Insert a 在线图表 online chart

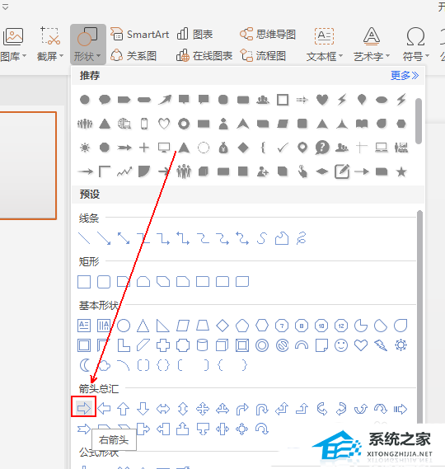pyautogui.click(x=204, y=55)
